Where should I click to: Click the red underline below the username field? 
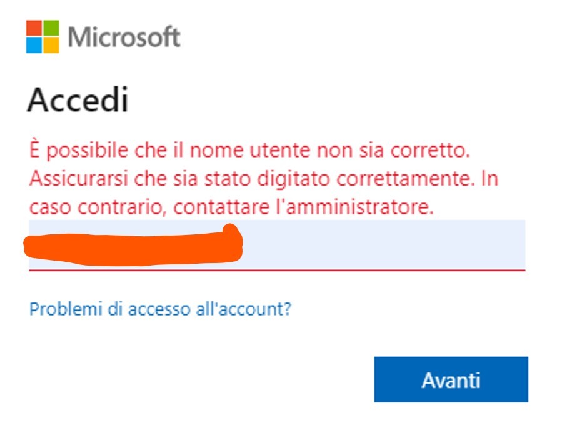(x=277, y=270)
